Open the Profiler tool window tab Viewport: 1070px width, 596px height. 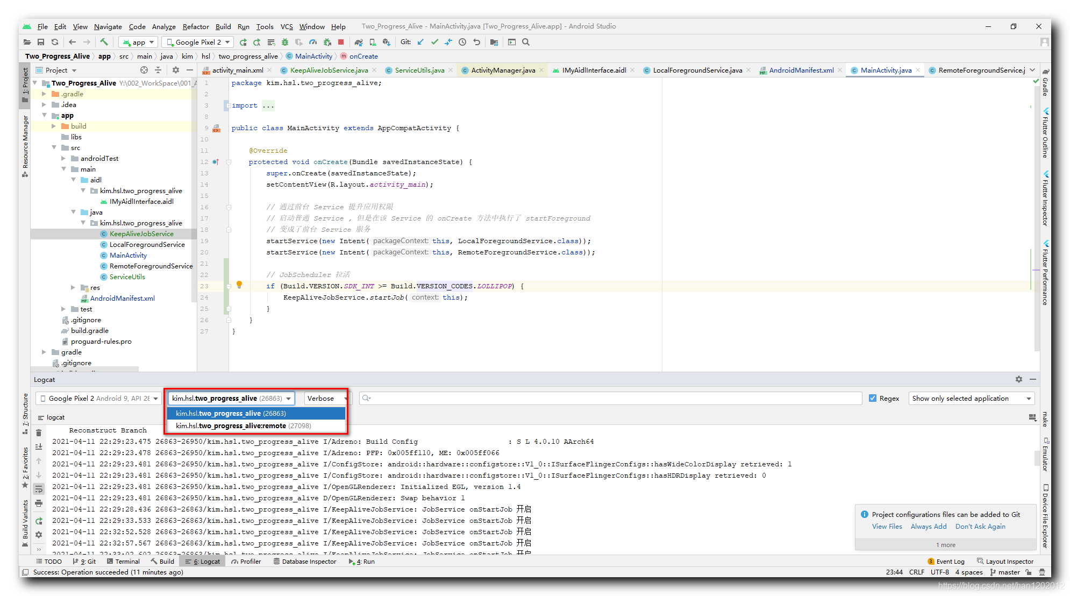click(x=246, y=561)
